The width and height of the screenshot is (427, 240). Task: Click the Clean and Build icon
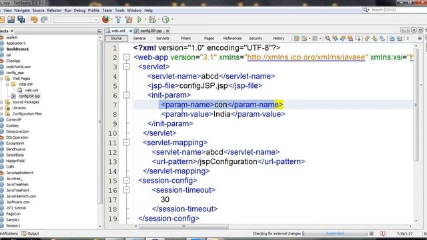click(x=129, y=19)
